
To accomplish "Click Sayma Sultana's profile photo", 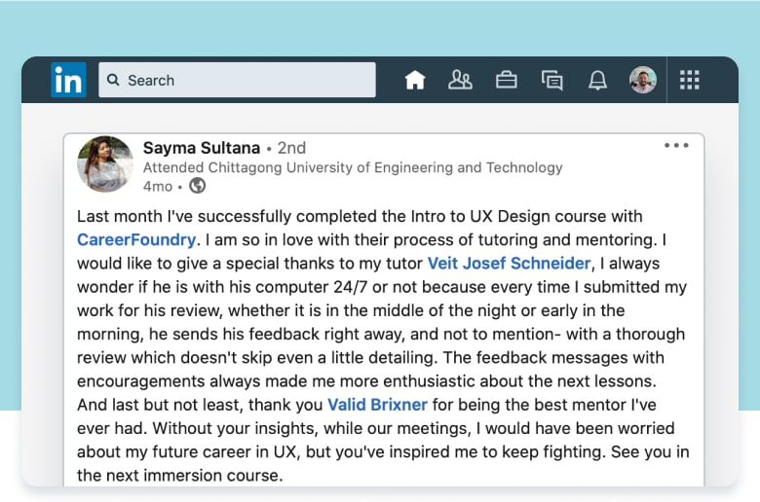I will [105, 163].
